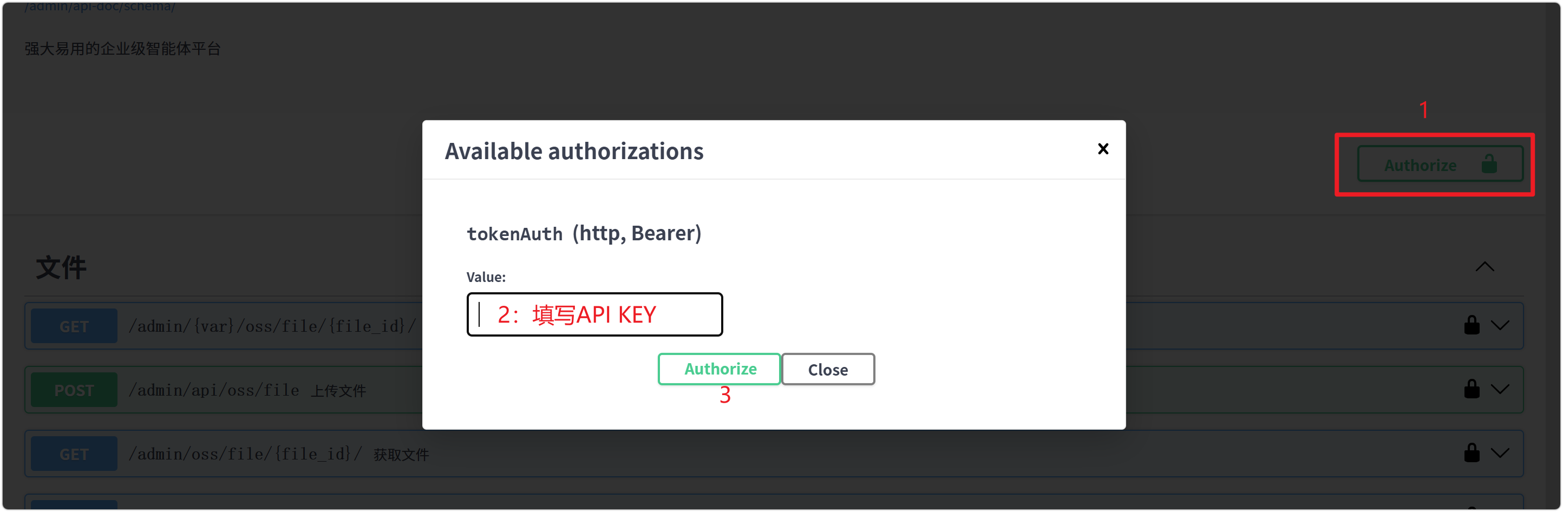Open the /admin/oss/file/{file_id}/ 获取文件 endpoint path
This screenshot has height=512, width=1563.
tap(245, 454)
